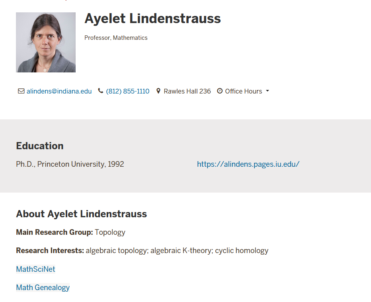Click the Rawles Hall 236 location text

point(187,91)
